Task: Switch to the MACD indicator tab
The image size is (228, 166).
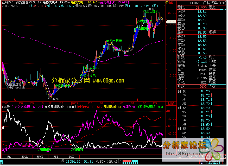Action: pyautogui.click(x=40, y=157)
